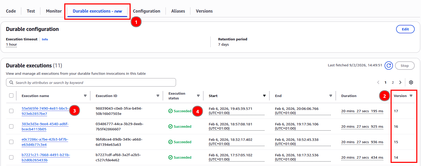Go to previous page arrow

(x=378, y=82)
